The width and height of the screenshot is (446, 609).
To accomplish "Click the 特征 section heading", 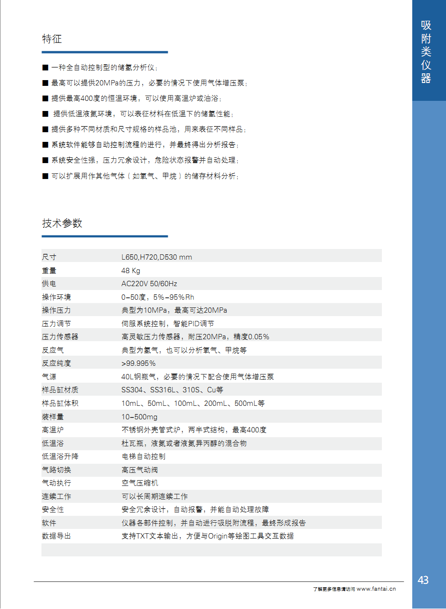I will [52, 39].
